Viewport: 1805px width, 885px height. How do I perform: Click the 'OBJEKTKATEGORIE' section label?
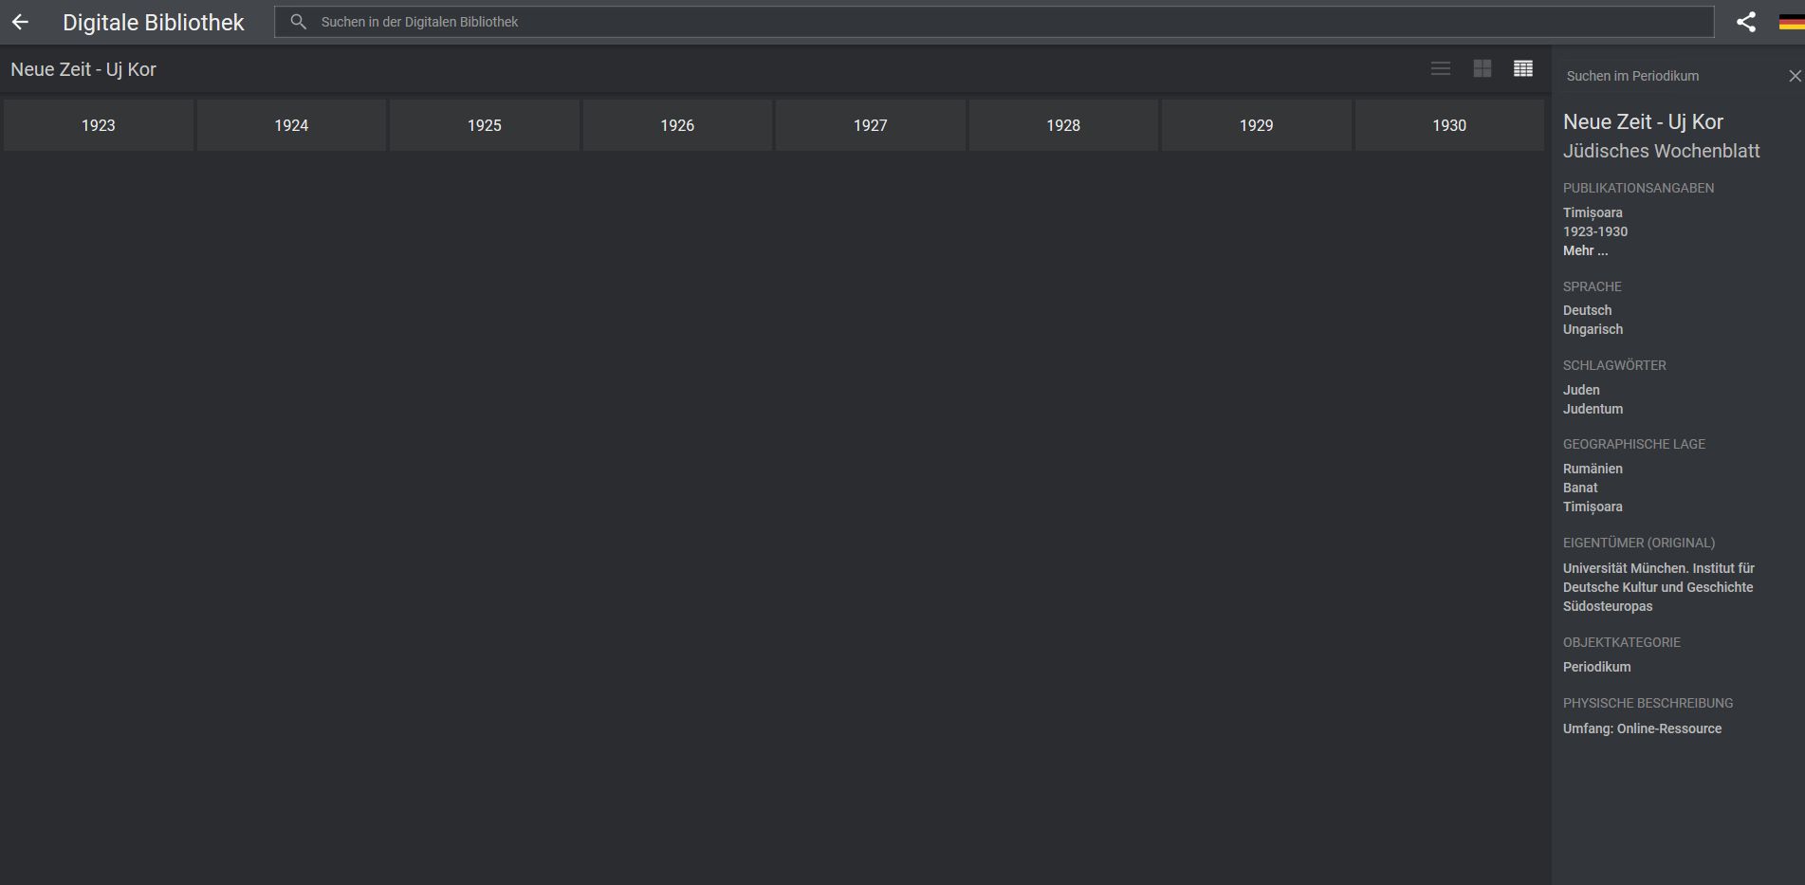[1621, 642]
